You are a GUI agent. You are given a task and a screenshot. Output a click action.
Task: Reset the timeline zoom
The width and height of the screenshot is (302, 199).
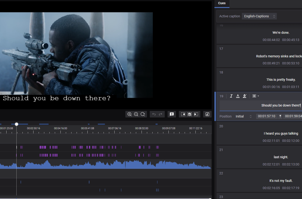pyautogui.click(x=143, y=114)
